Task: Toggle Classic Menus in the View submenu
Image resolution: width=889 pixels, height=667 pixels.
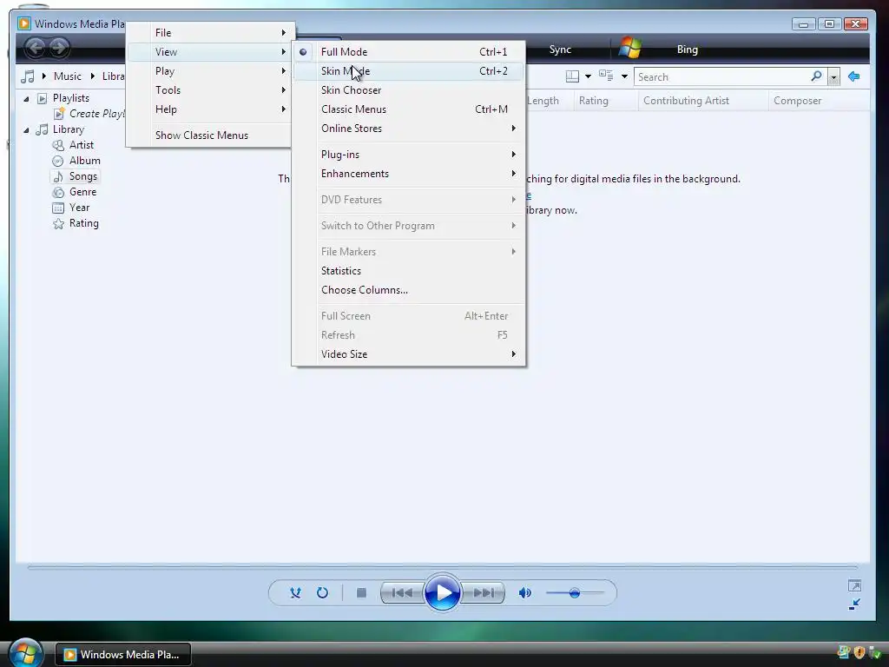Action: [x=408, y=109]
